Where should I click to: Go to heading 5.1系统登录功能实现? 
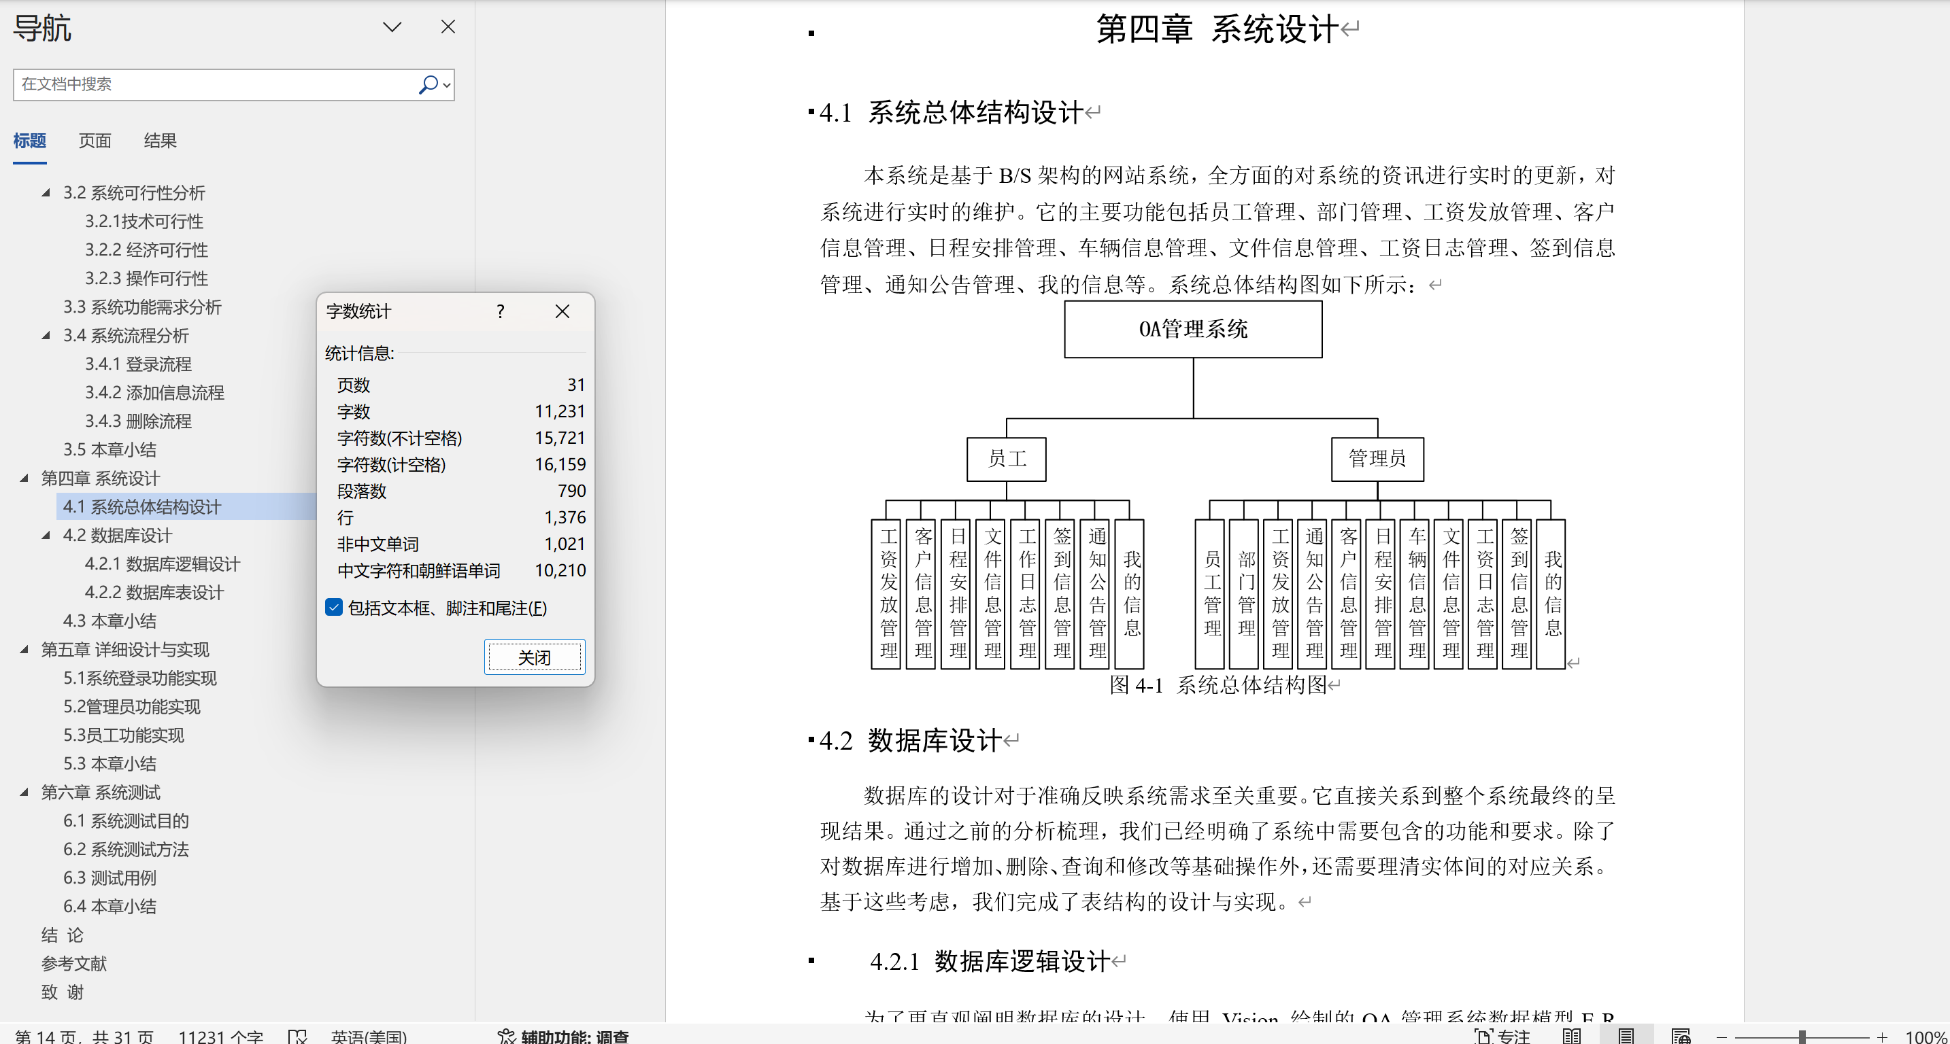(x=140, y=678)
